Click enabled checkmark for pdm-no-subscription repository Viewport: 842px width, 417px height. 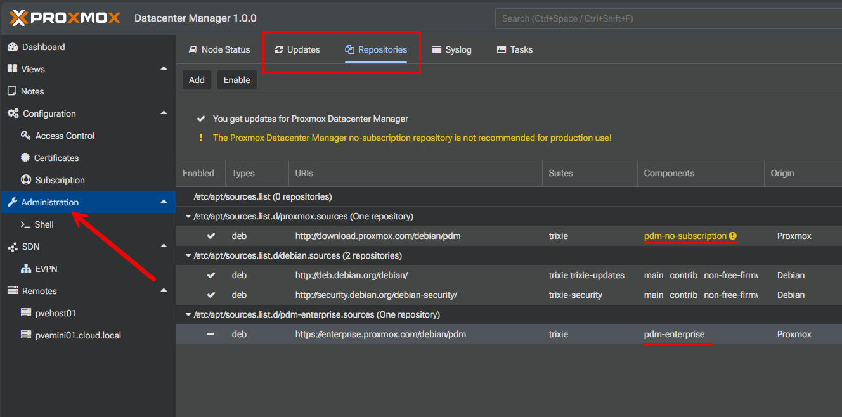211,236
